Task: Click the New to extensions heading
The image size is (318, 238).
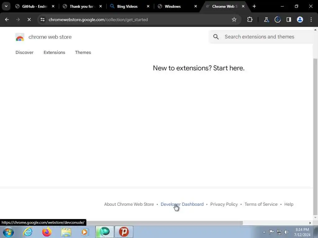Action: click(198, 68)
